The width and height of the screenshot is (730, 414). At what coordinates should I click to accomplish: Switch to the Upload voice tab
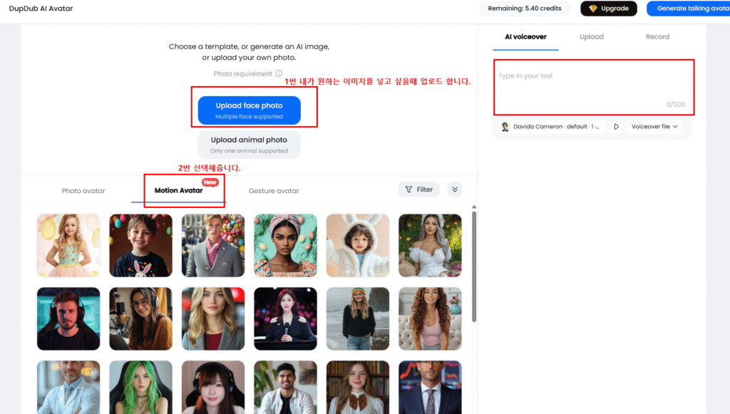(x=591, y=37)
